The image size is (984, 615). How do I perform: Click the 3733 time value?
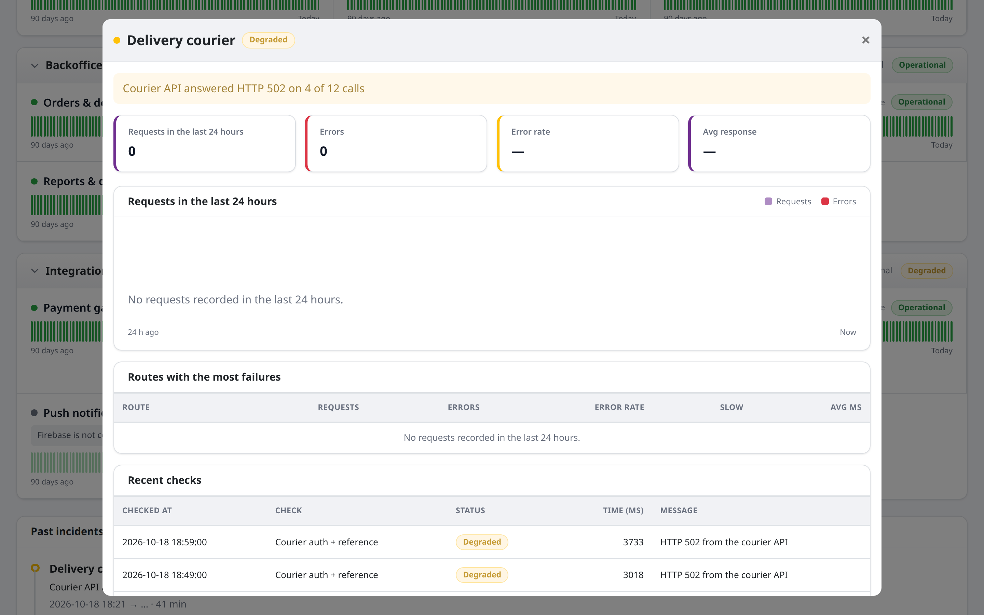coord(633,542)
